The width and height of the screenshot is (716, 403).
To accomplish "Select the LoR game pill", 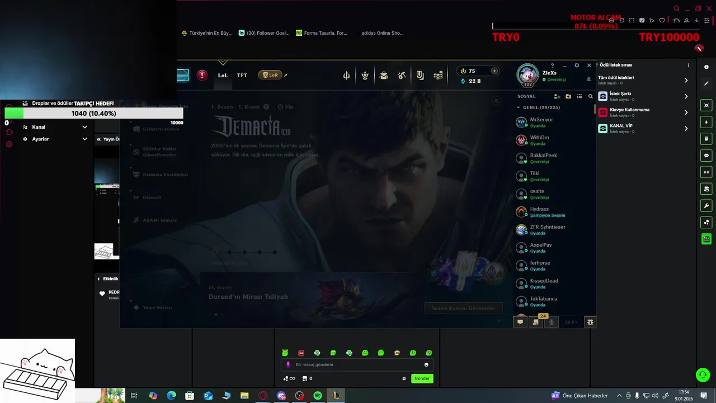I will [270, 75].
